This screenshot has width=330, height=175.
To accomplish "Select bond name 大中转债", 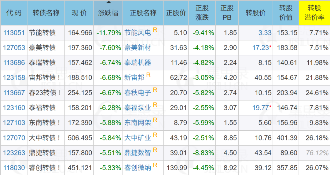I will tap(42, 138).
